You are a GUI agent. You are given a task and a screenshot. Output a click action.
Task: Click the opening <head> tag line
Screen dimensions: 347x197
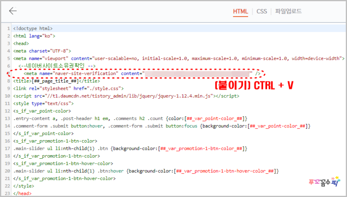pyautogui.click(x=21, y=44)
